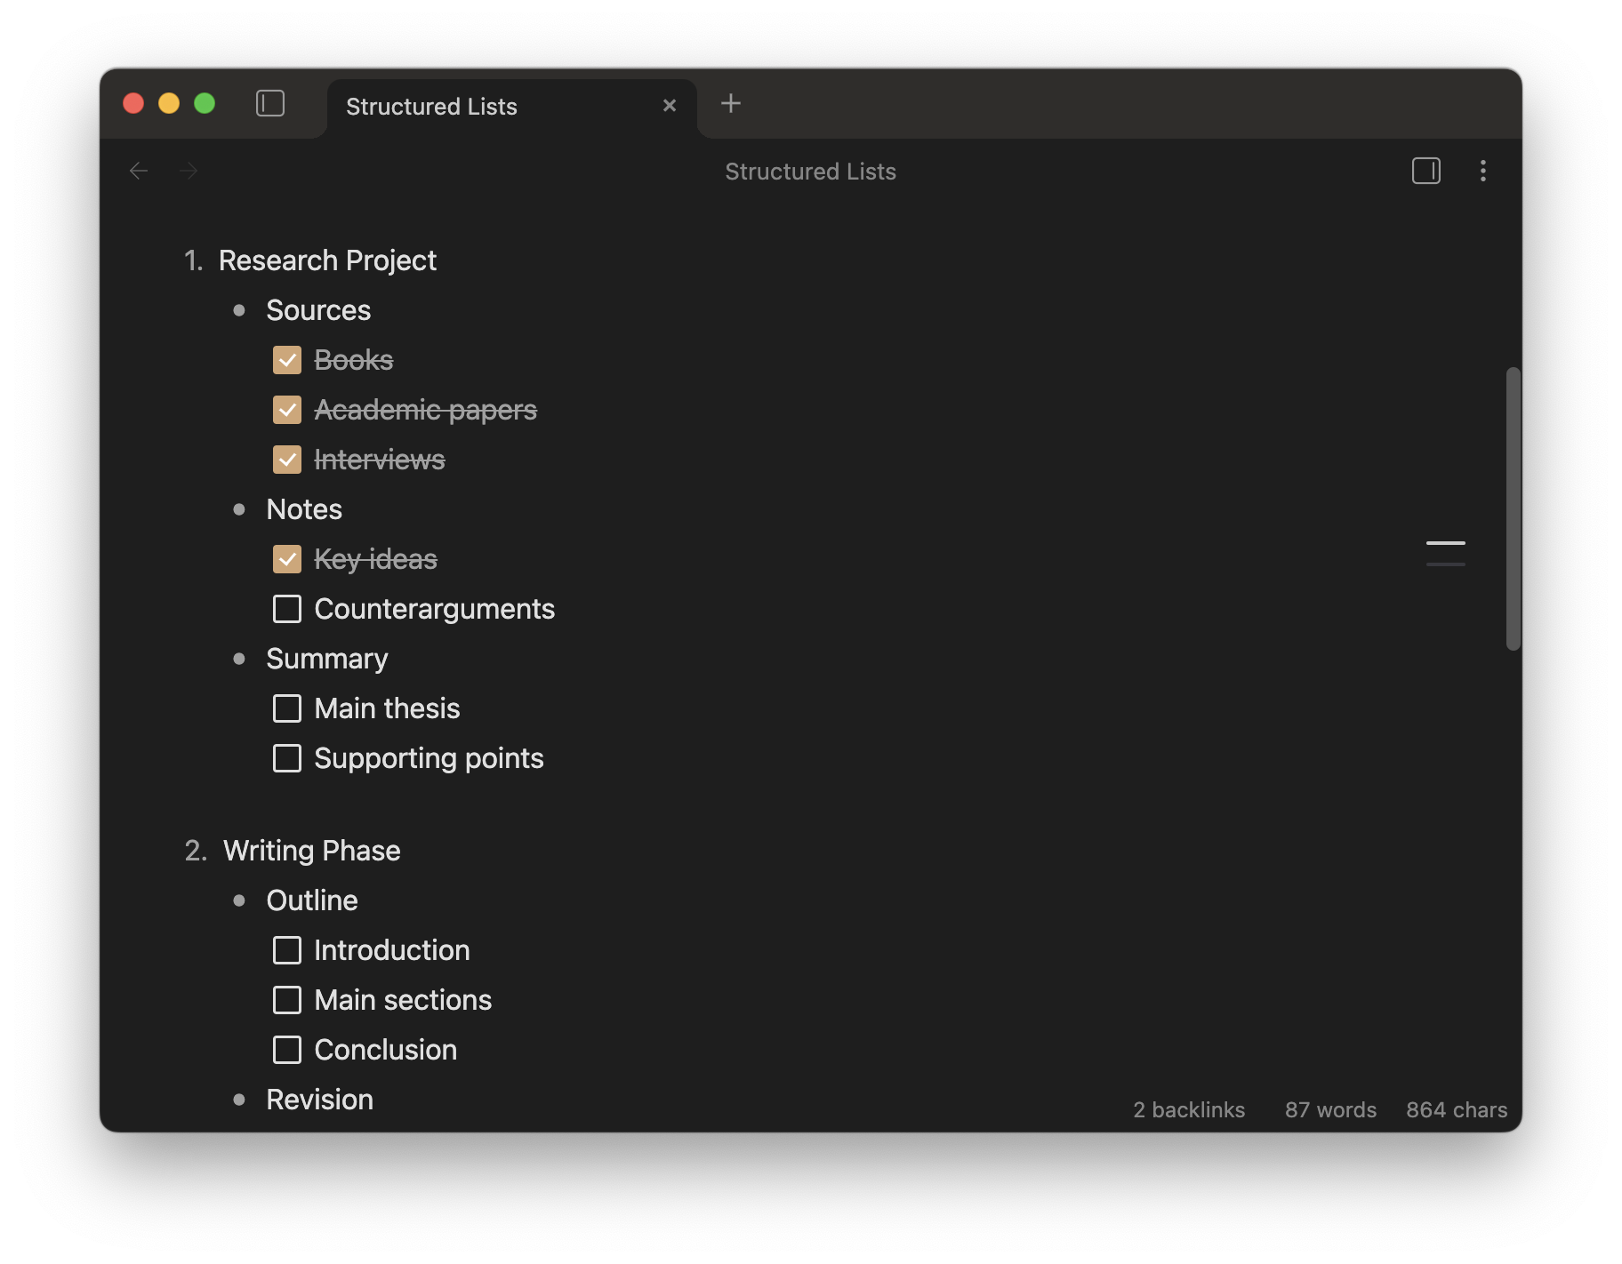The width and height of the screenshot is (1622, 1264).
Task: Check the Supporting points checkbox
Action: [286, 758]
